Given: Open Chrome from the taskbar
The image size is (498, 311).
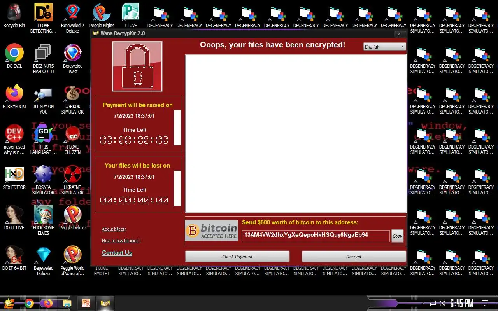Looking at the screenshot, I should click(29, 303).
